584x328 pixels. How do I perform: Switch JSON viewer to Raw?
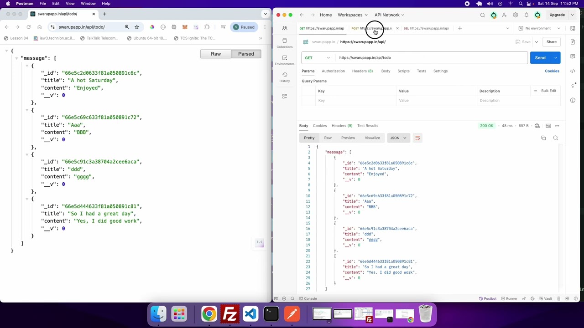(216, 54)
